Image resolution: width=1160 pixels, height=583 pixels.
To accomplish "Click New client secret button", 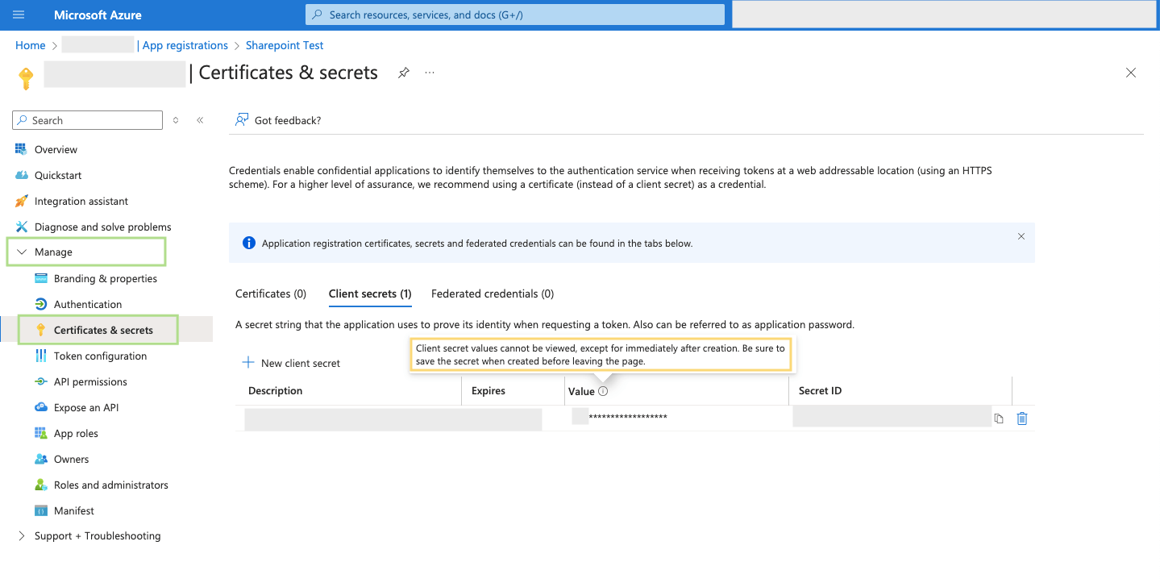I will pos(292,363).
